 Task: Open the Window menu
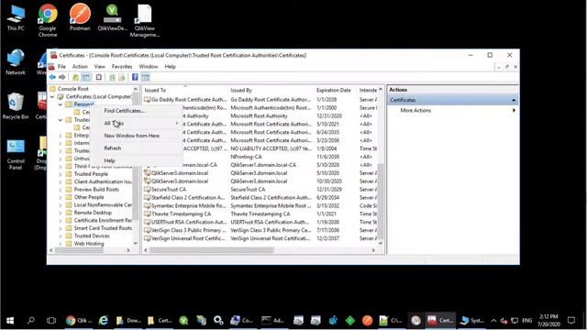click(149, 67)
